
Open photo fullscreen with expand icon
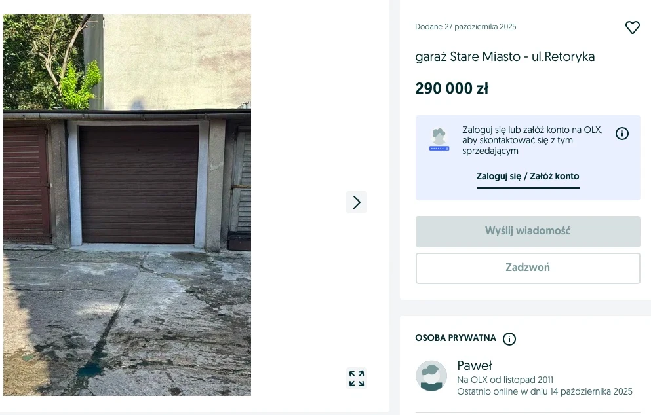pyautogui.click(x=357, y=378)
